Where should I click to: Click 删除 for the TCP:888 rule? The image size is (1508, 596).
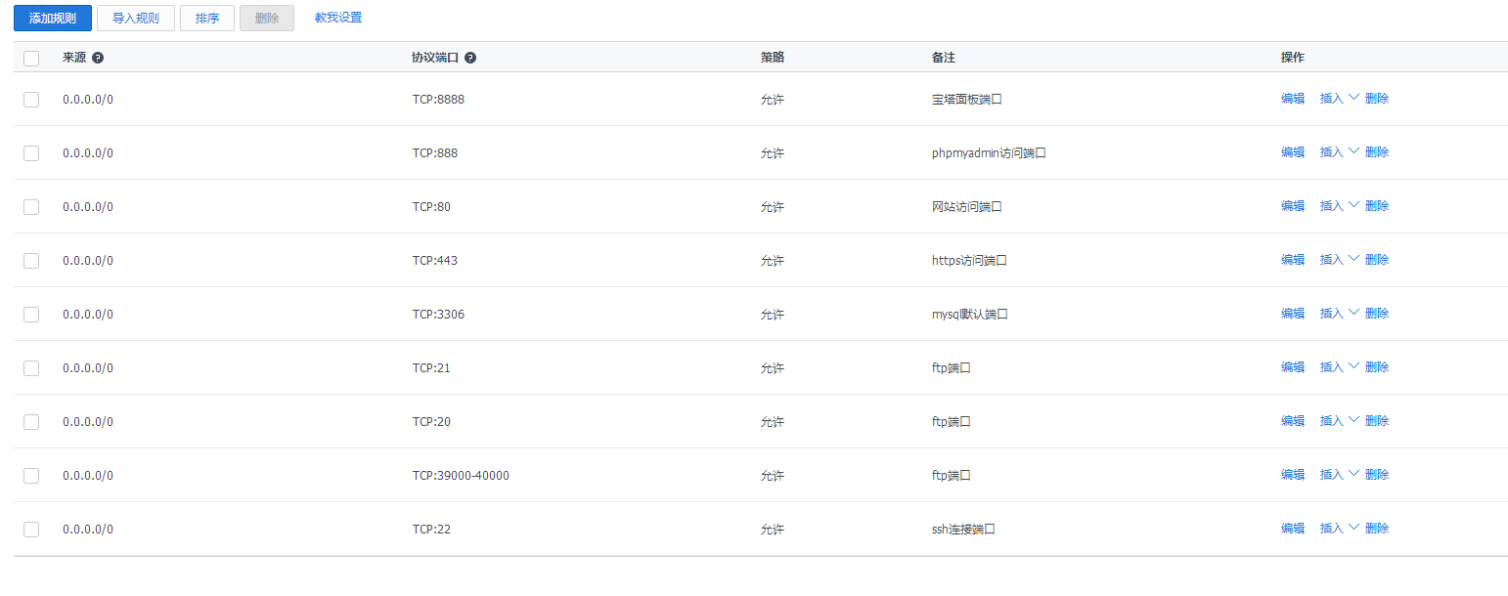coord(1377,152)
